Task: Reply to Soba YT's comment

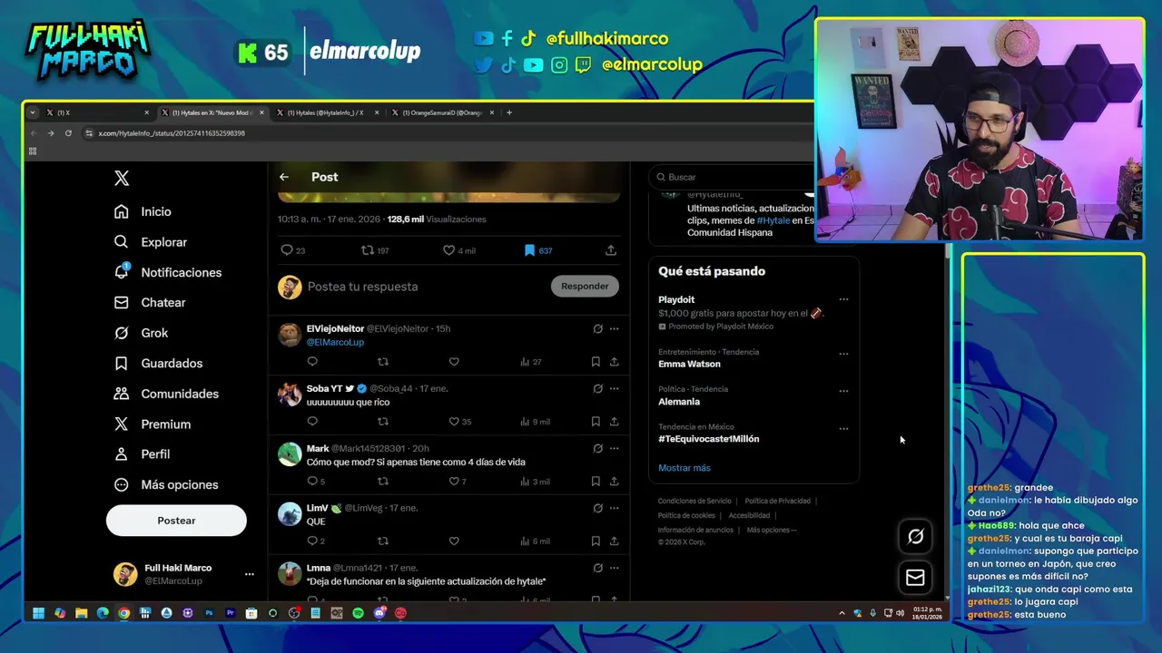Action: (x=312, y=421)
